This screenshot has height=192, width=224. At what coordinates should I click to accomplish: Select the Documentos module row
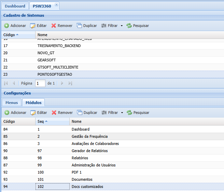(113, 179)
